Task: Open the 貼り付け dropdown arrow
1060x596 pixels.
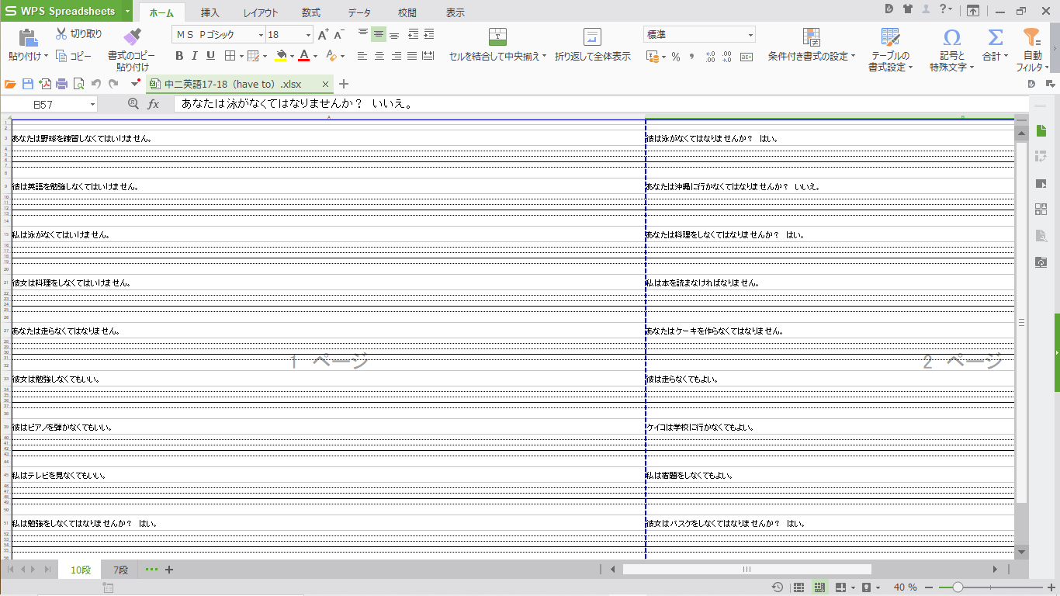Action: point(46,57)
